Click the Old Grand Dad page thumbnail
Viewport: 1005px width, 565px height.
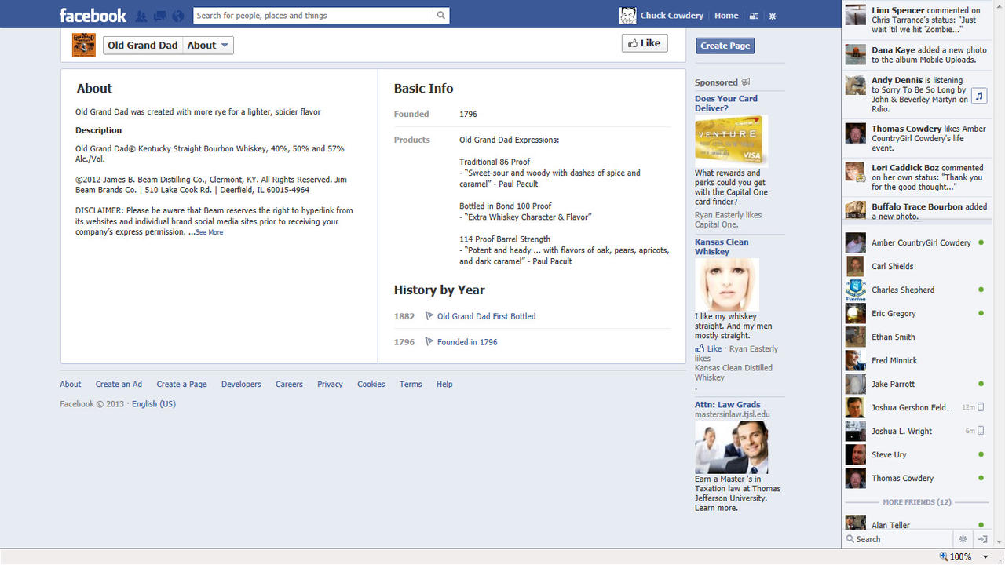click(84, 45)
